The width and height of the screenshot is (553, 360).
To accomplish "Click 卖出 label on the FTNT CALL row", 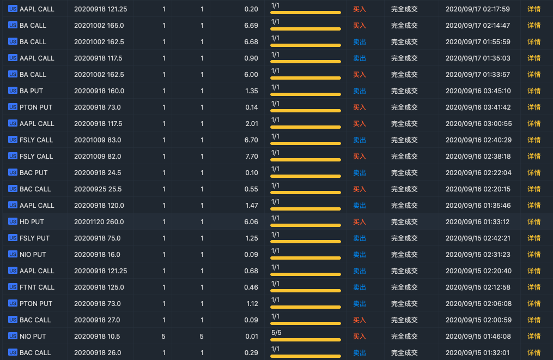I will pos(360,287).
